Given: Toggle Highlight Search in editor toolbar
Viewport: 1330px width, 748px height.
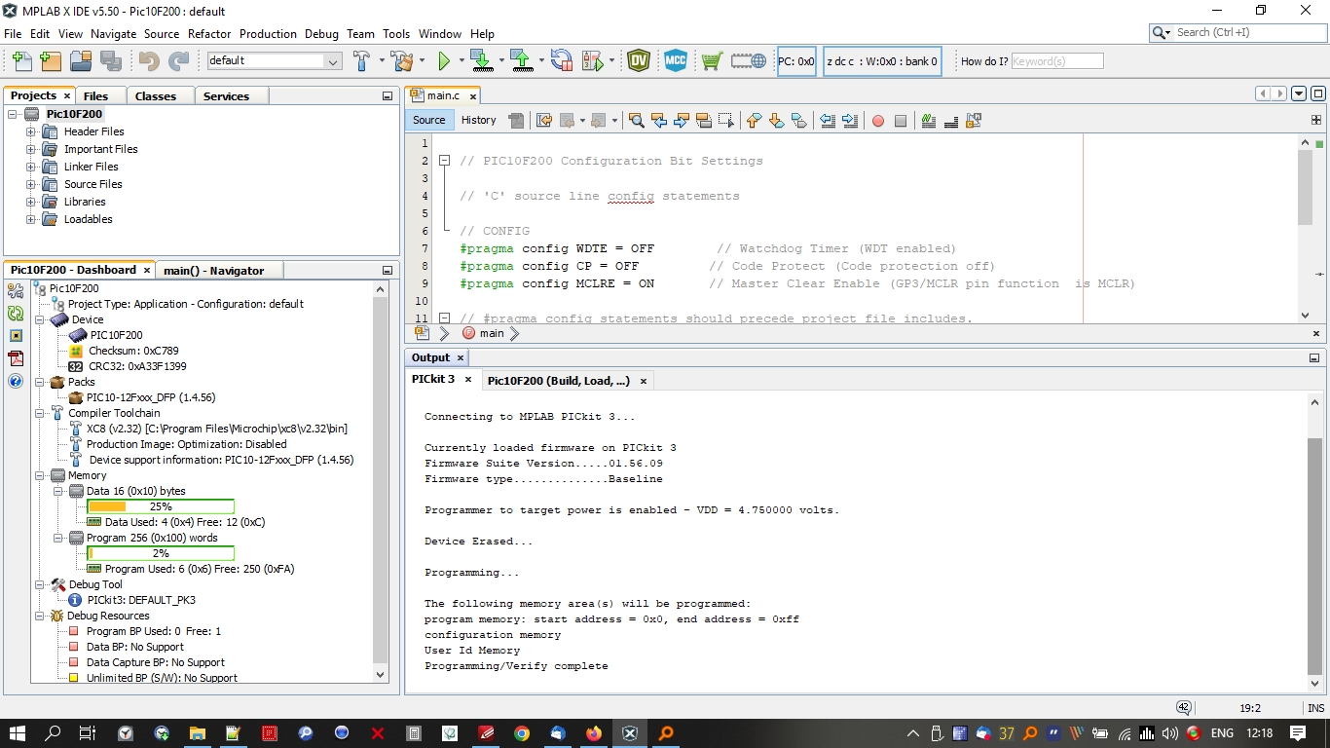Looking at the screenshot, I should coord(704,120).
